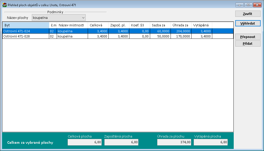This screenshot has height=151, width=264.
Task: Click the Přepnout button
Action: coord(248,37)
